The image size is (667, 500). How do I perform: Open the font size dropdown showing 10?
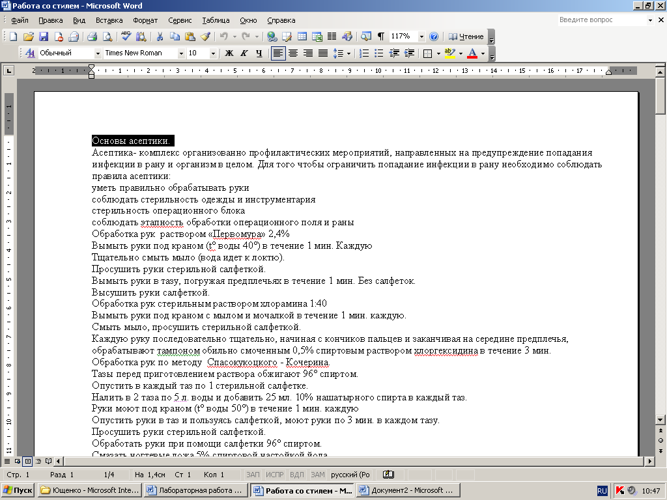pos(213,53)
